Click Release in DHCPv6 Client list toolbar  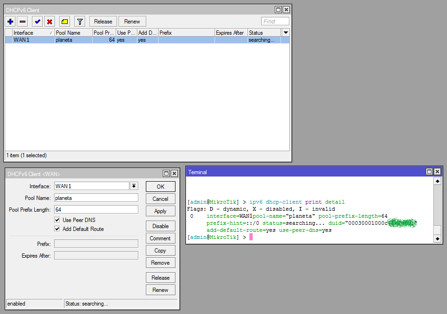pyautogui.click(x=103, y=22)
